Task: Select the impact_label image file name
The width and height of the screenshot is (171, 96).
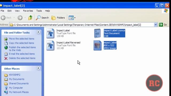Action: pyautogui.click(x=110, y=43)
